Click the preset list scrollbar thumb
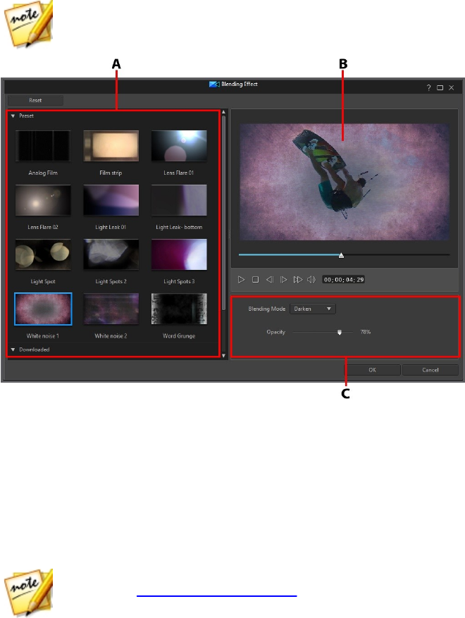The width and height of the screenshot is (465, 618). [x=224, y=213]
